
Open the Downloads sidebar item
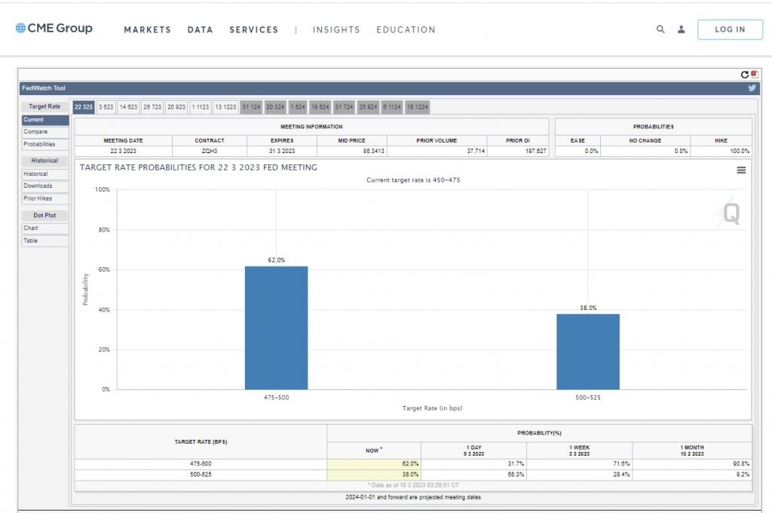point(38,186)
